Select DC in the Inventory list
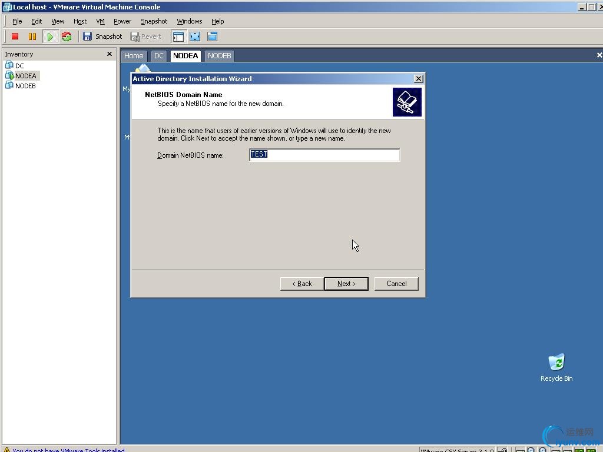 [15, 65]
